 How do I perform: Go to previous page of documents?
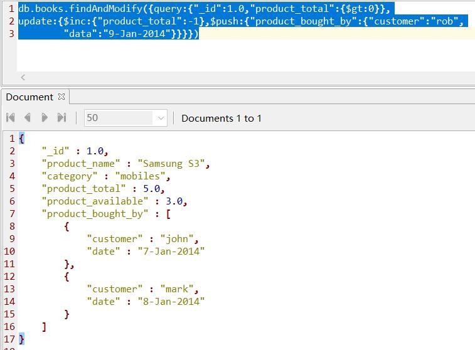[x=27, y=117]
